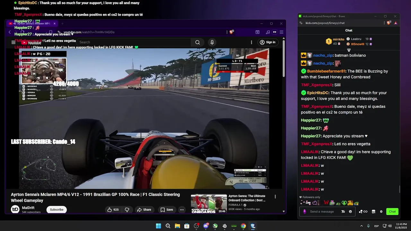Click the YouTube search magnifier button
The height and width of the screenshot is (231, 411).
197,42
